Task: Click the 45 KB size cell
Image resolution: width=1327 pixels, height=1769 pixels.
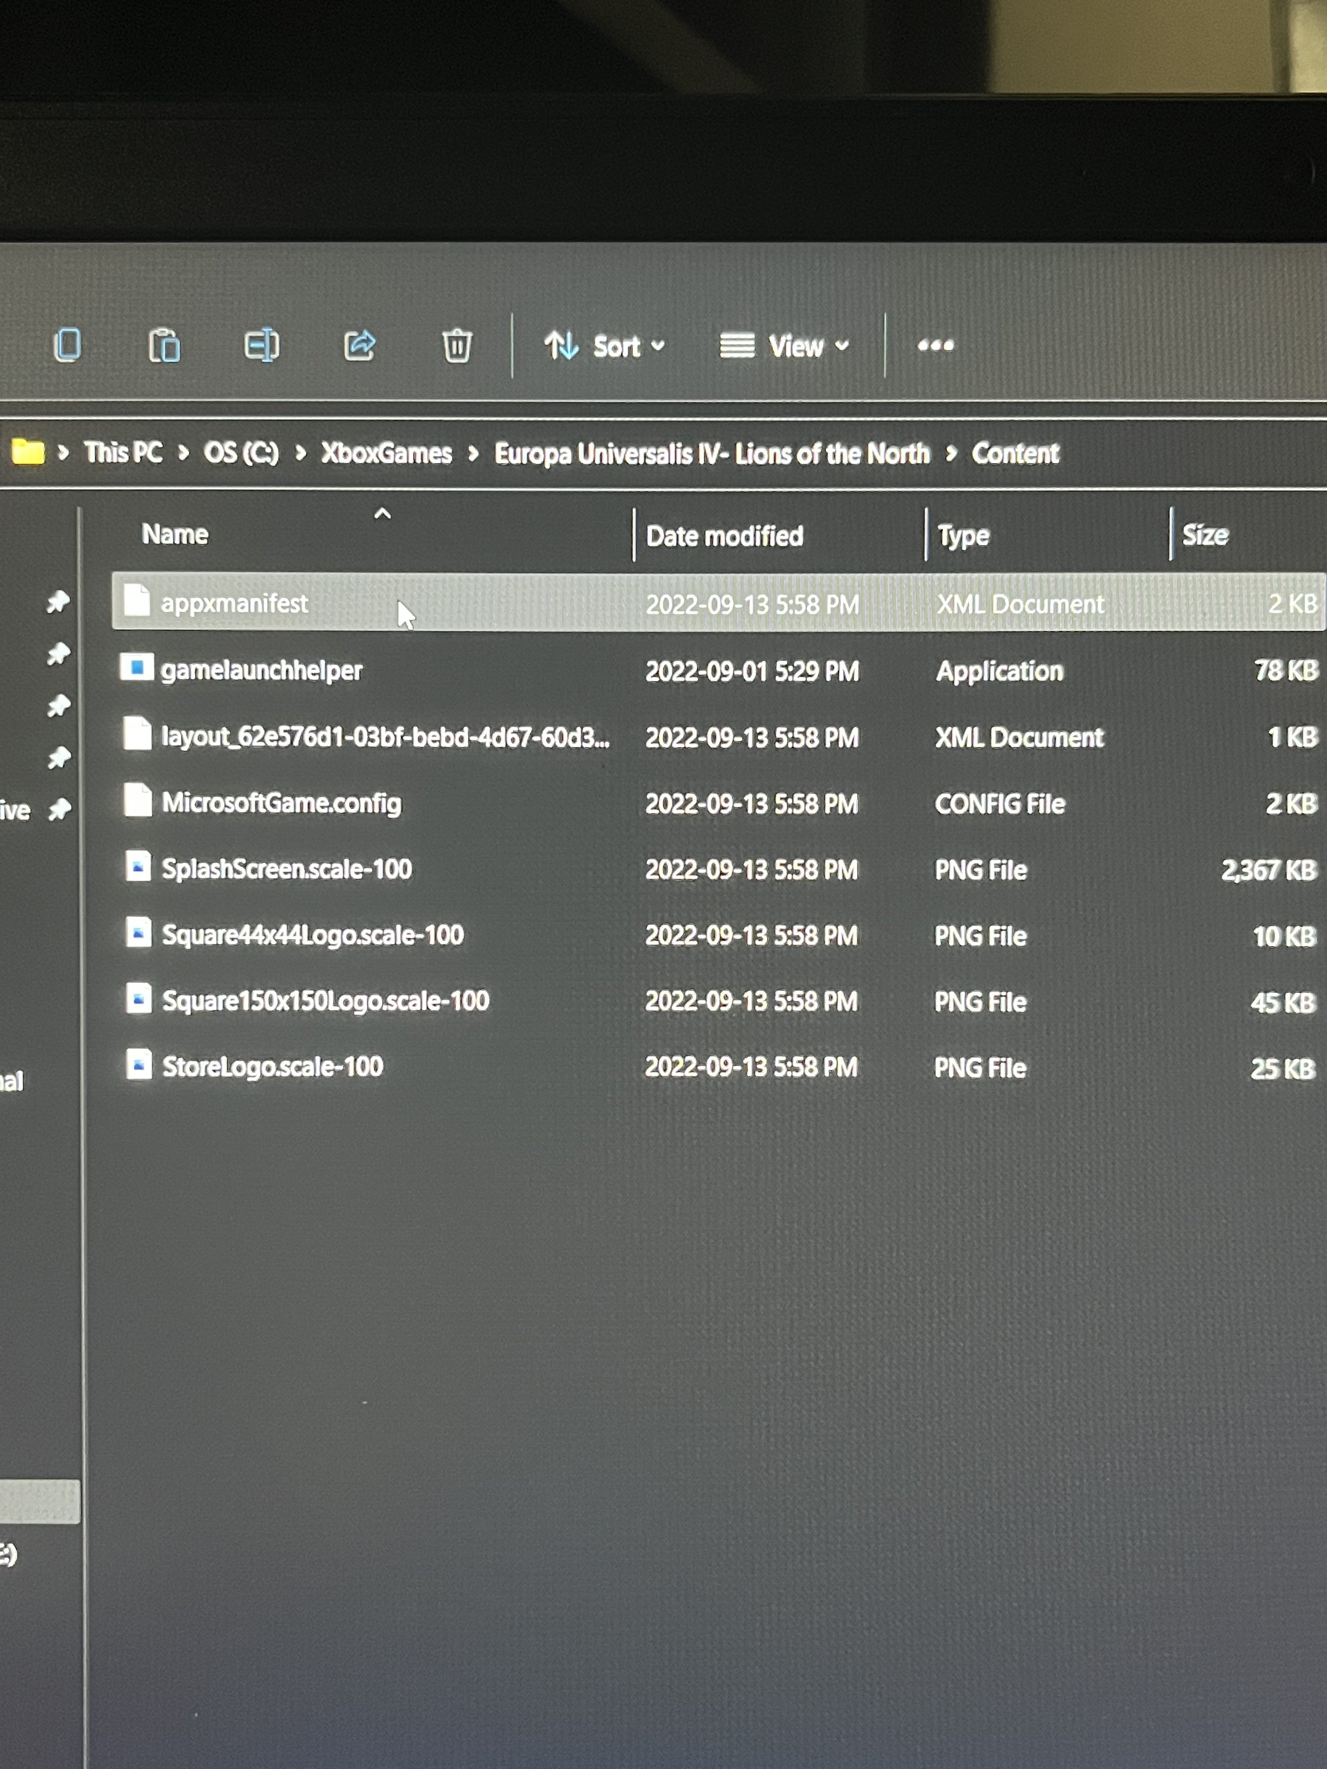Action: point(1283,1002)
